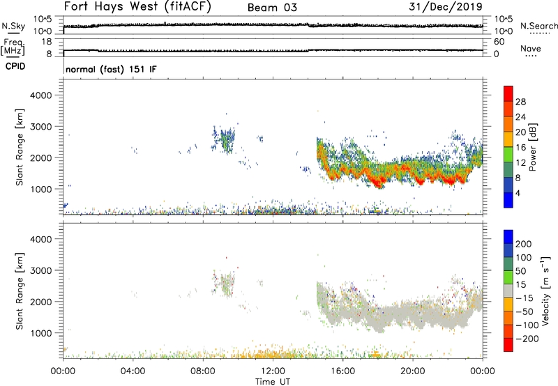The image size is (558, 386).
Task: Click the "Velocity [m s⁻¹]" colorbar label
Action: (545, 291)
